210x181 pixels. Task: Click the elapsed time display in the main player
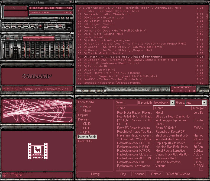tap(16, 8)
